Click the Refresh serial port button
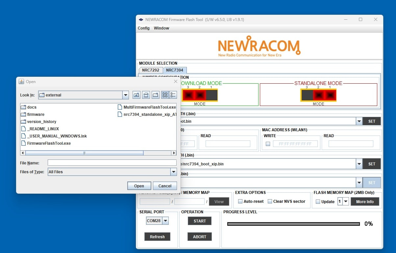 point(157,237)
